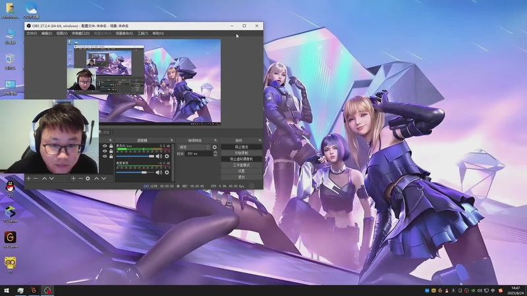Viewport: 527px width, 296px height.
Task: Undock the sources panel via its header icon
Action: click(x=110, y=140)
